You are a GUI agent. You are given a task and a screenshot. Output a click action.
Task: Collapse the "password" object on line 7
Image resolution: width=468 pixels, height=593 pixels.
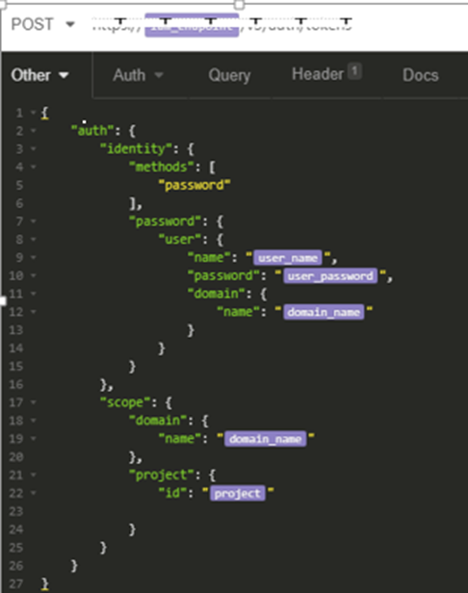34,221
